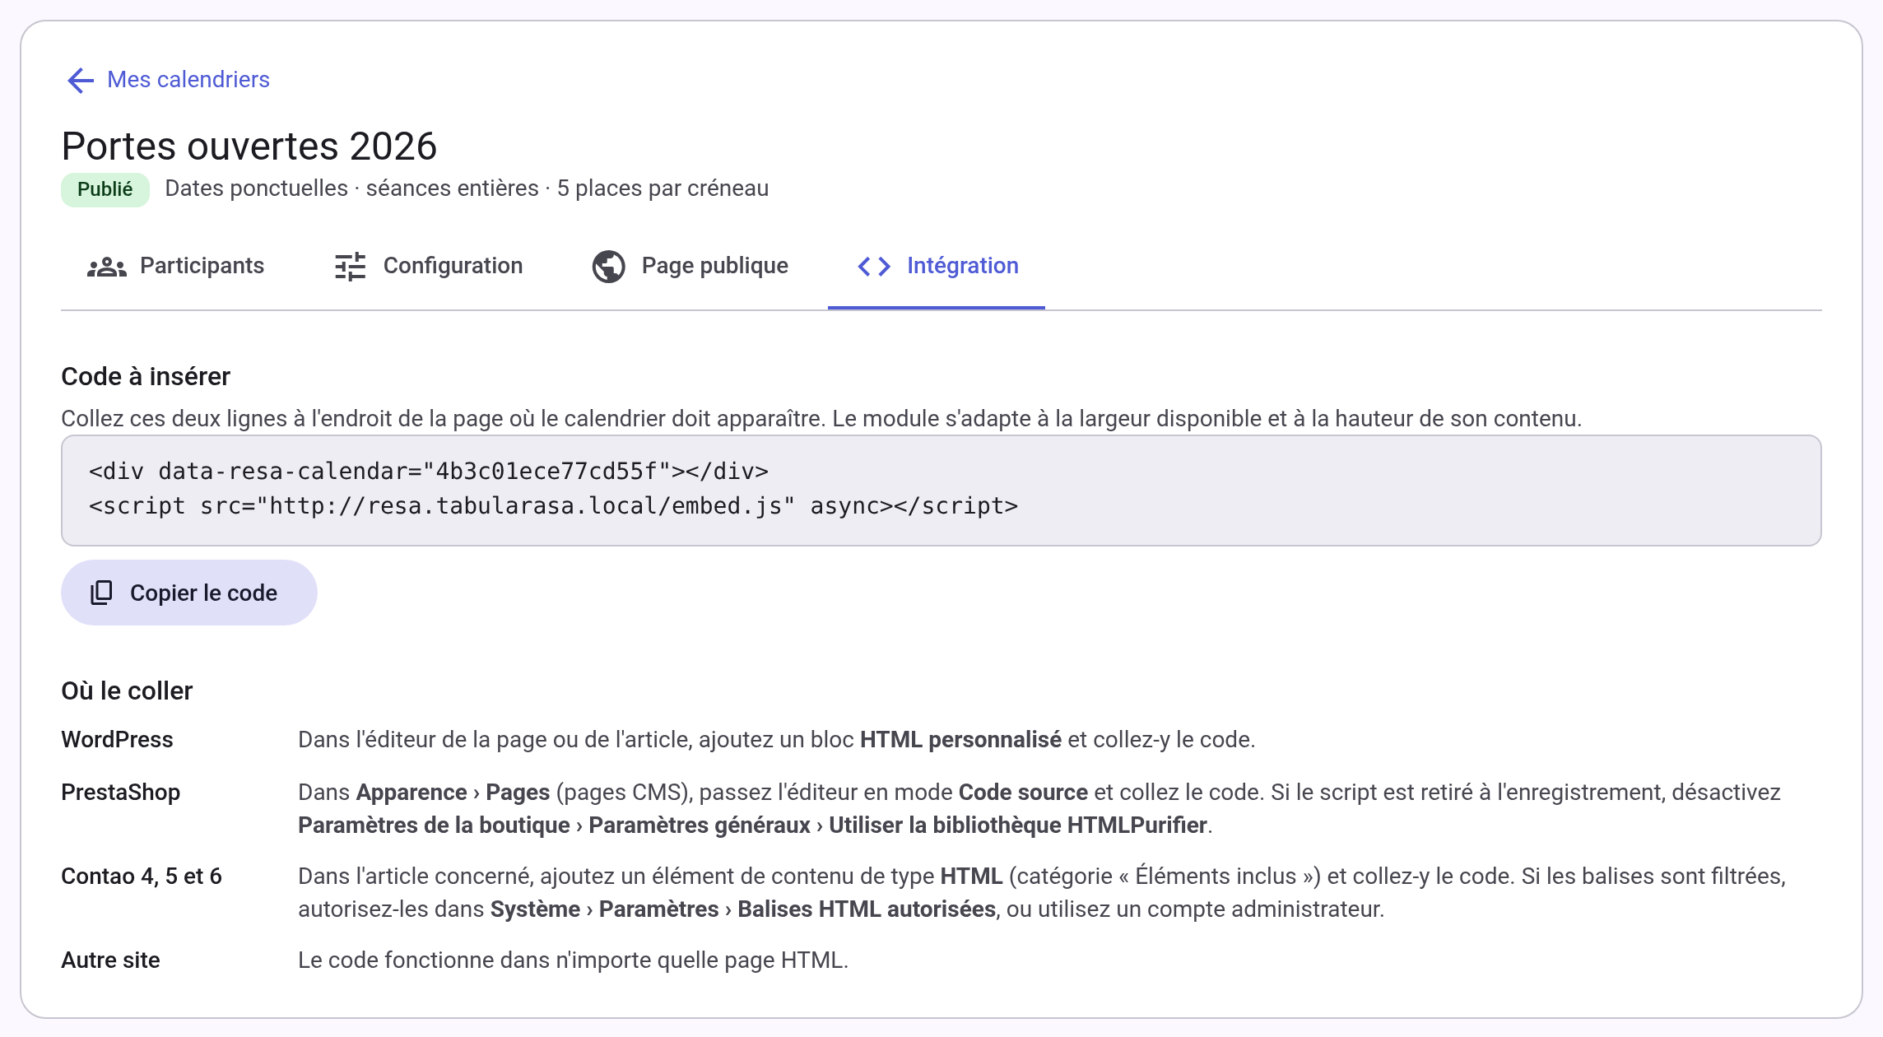Click the Intégration code brackets icon
The width and height of the screenshot is (1883, 1037).
(x=874, y=267)
